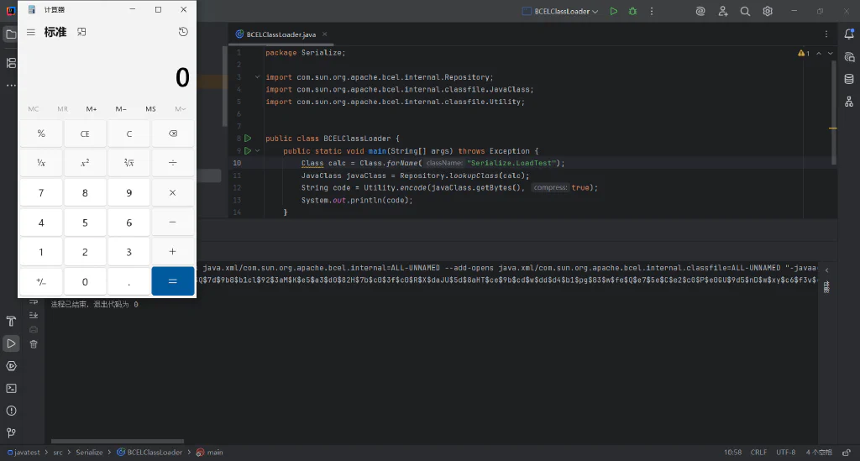Open Search Everywhere magnifier icon
The width and height of the screenshot is (860, 461).
(745, 11)
